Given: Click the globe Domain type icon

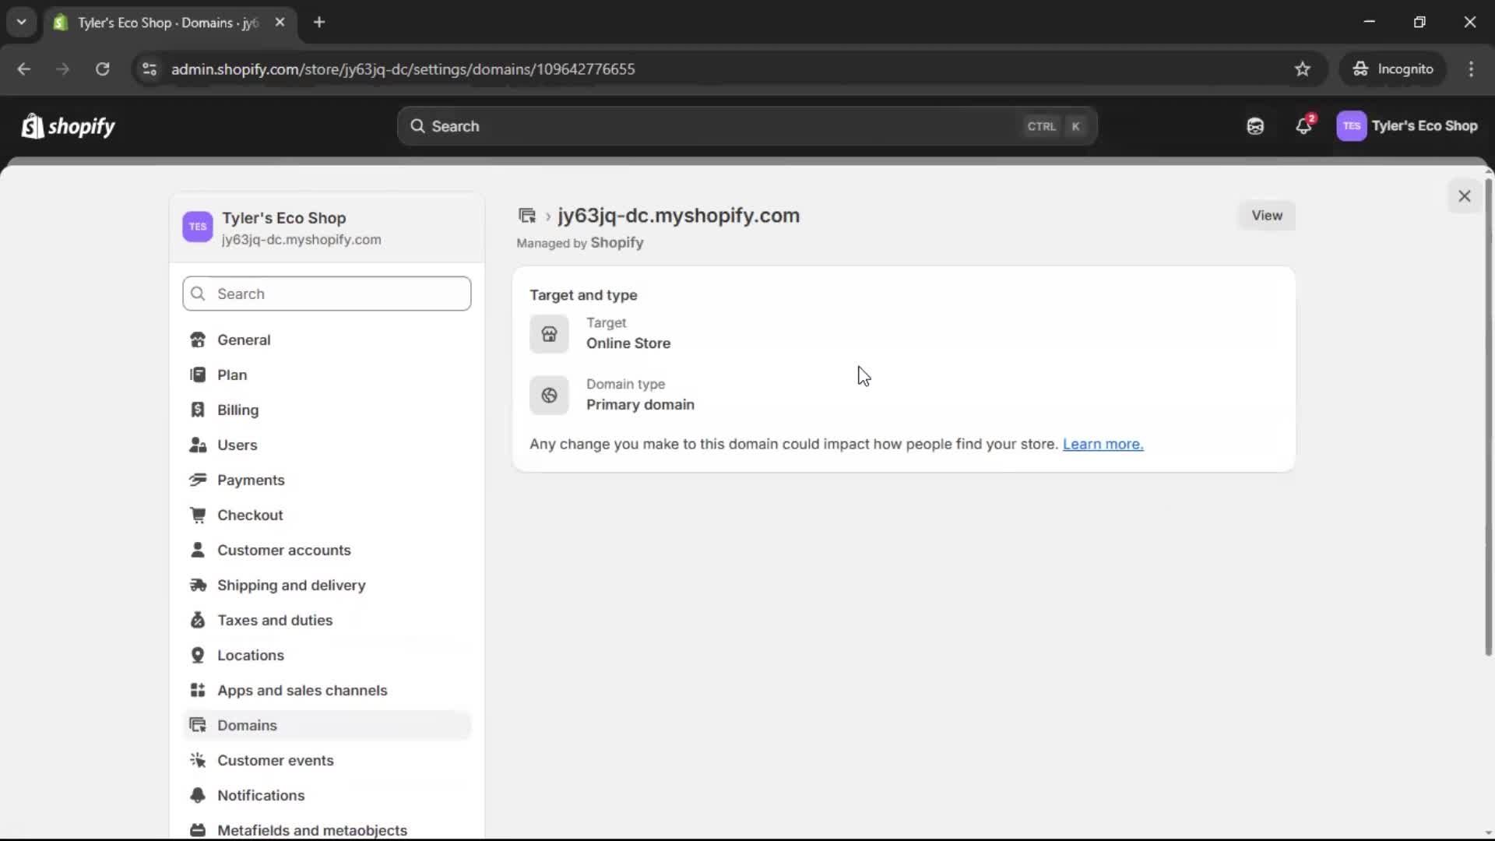Looking at the screenshot, I should (x=549, y=396).
